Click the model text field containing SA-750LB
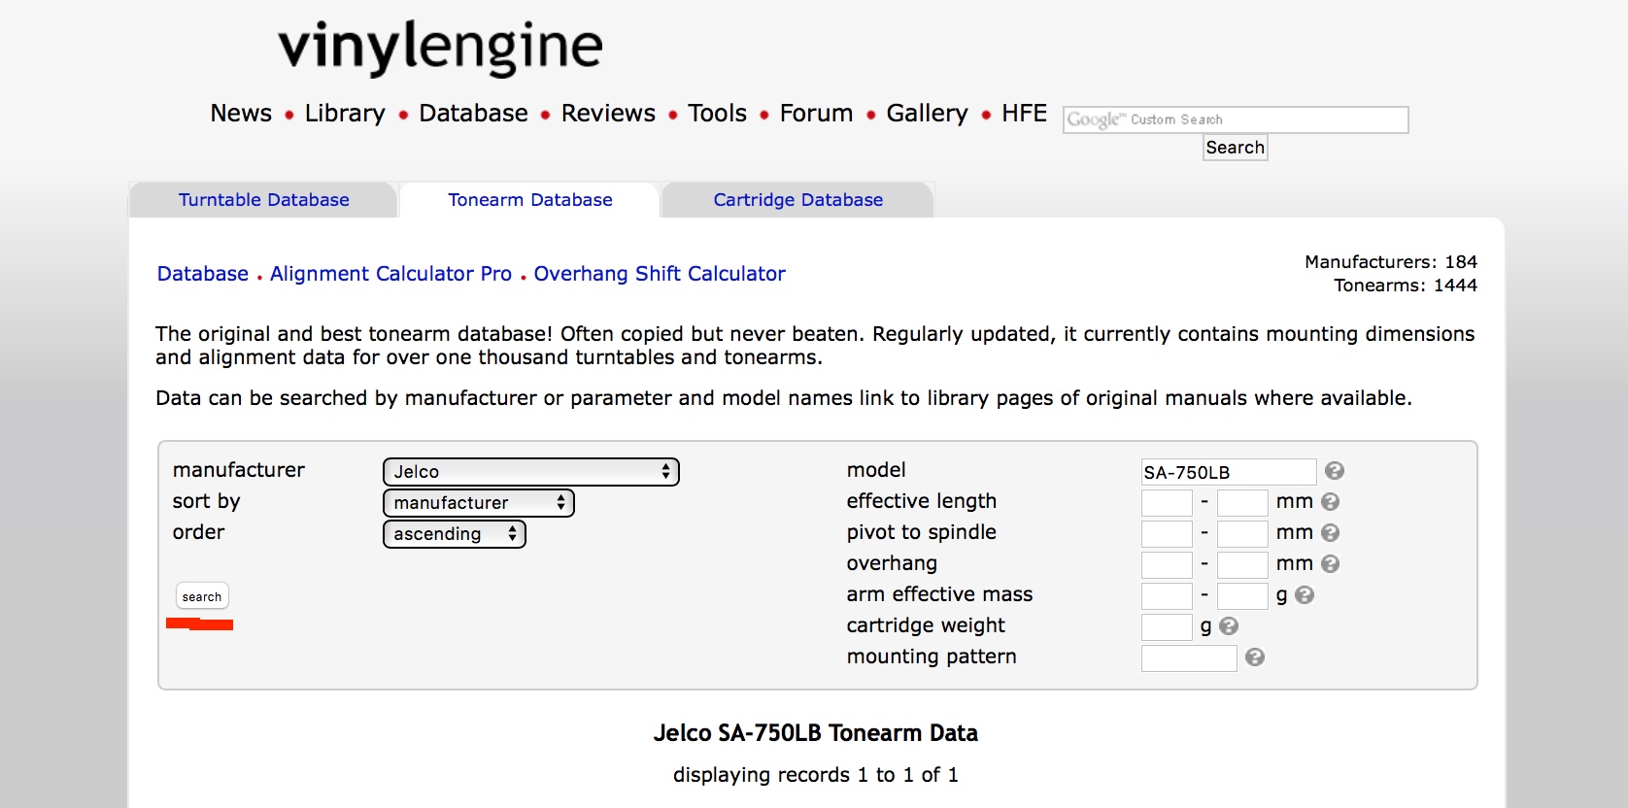This screenshot has height=808, width=1628. click(1228, 472)
